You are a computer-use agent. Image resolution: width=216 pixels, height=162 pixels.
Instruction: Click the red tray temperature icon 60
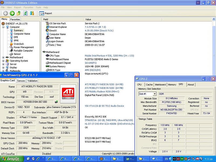pos(178,159)
